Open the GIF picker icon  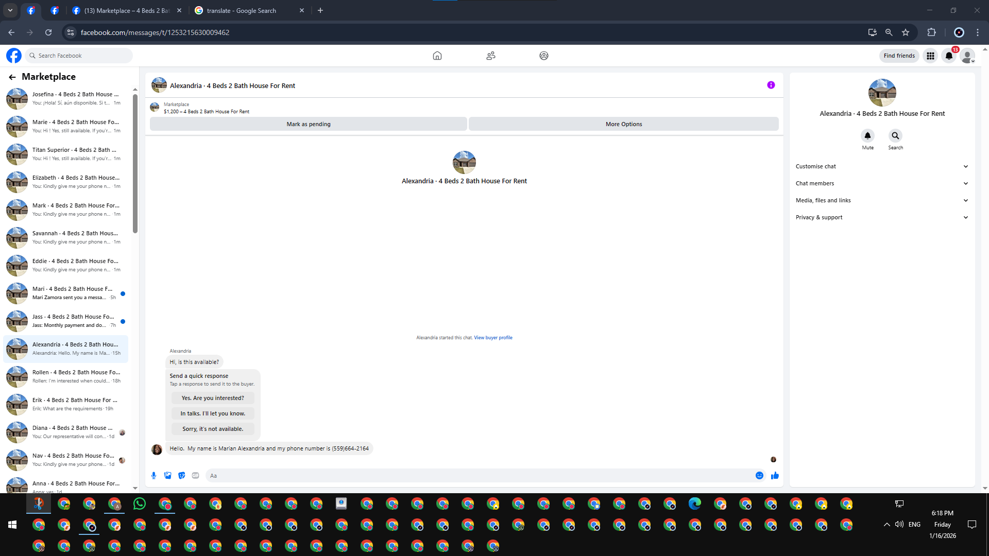point(195,476)
